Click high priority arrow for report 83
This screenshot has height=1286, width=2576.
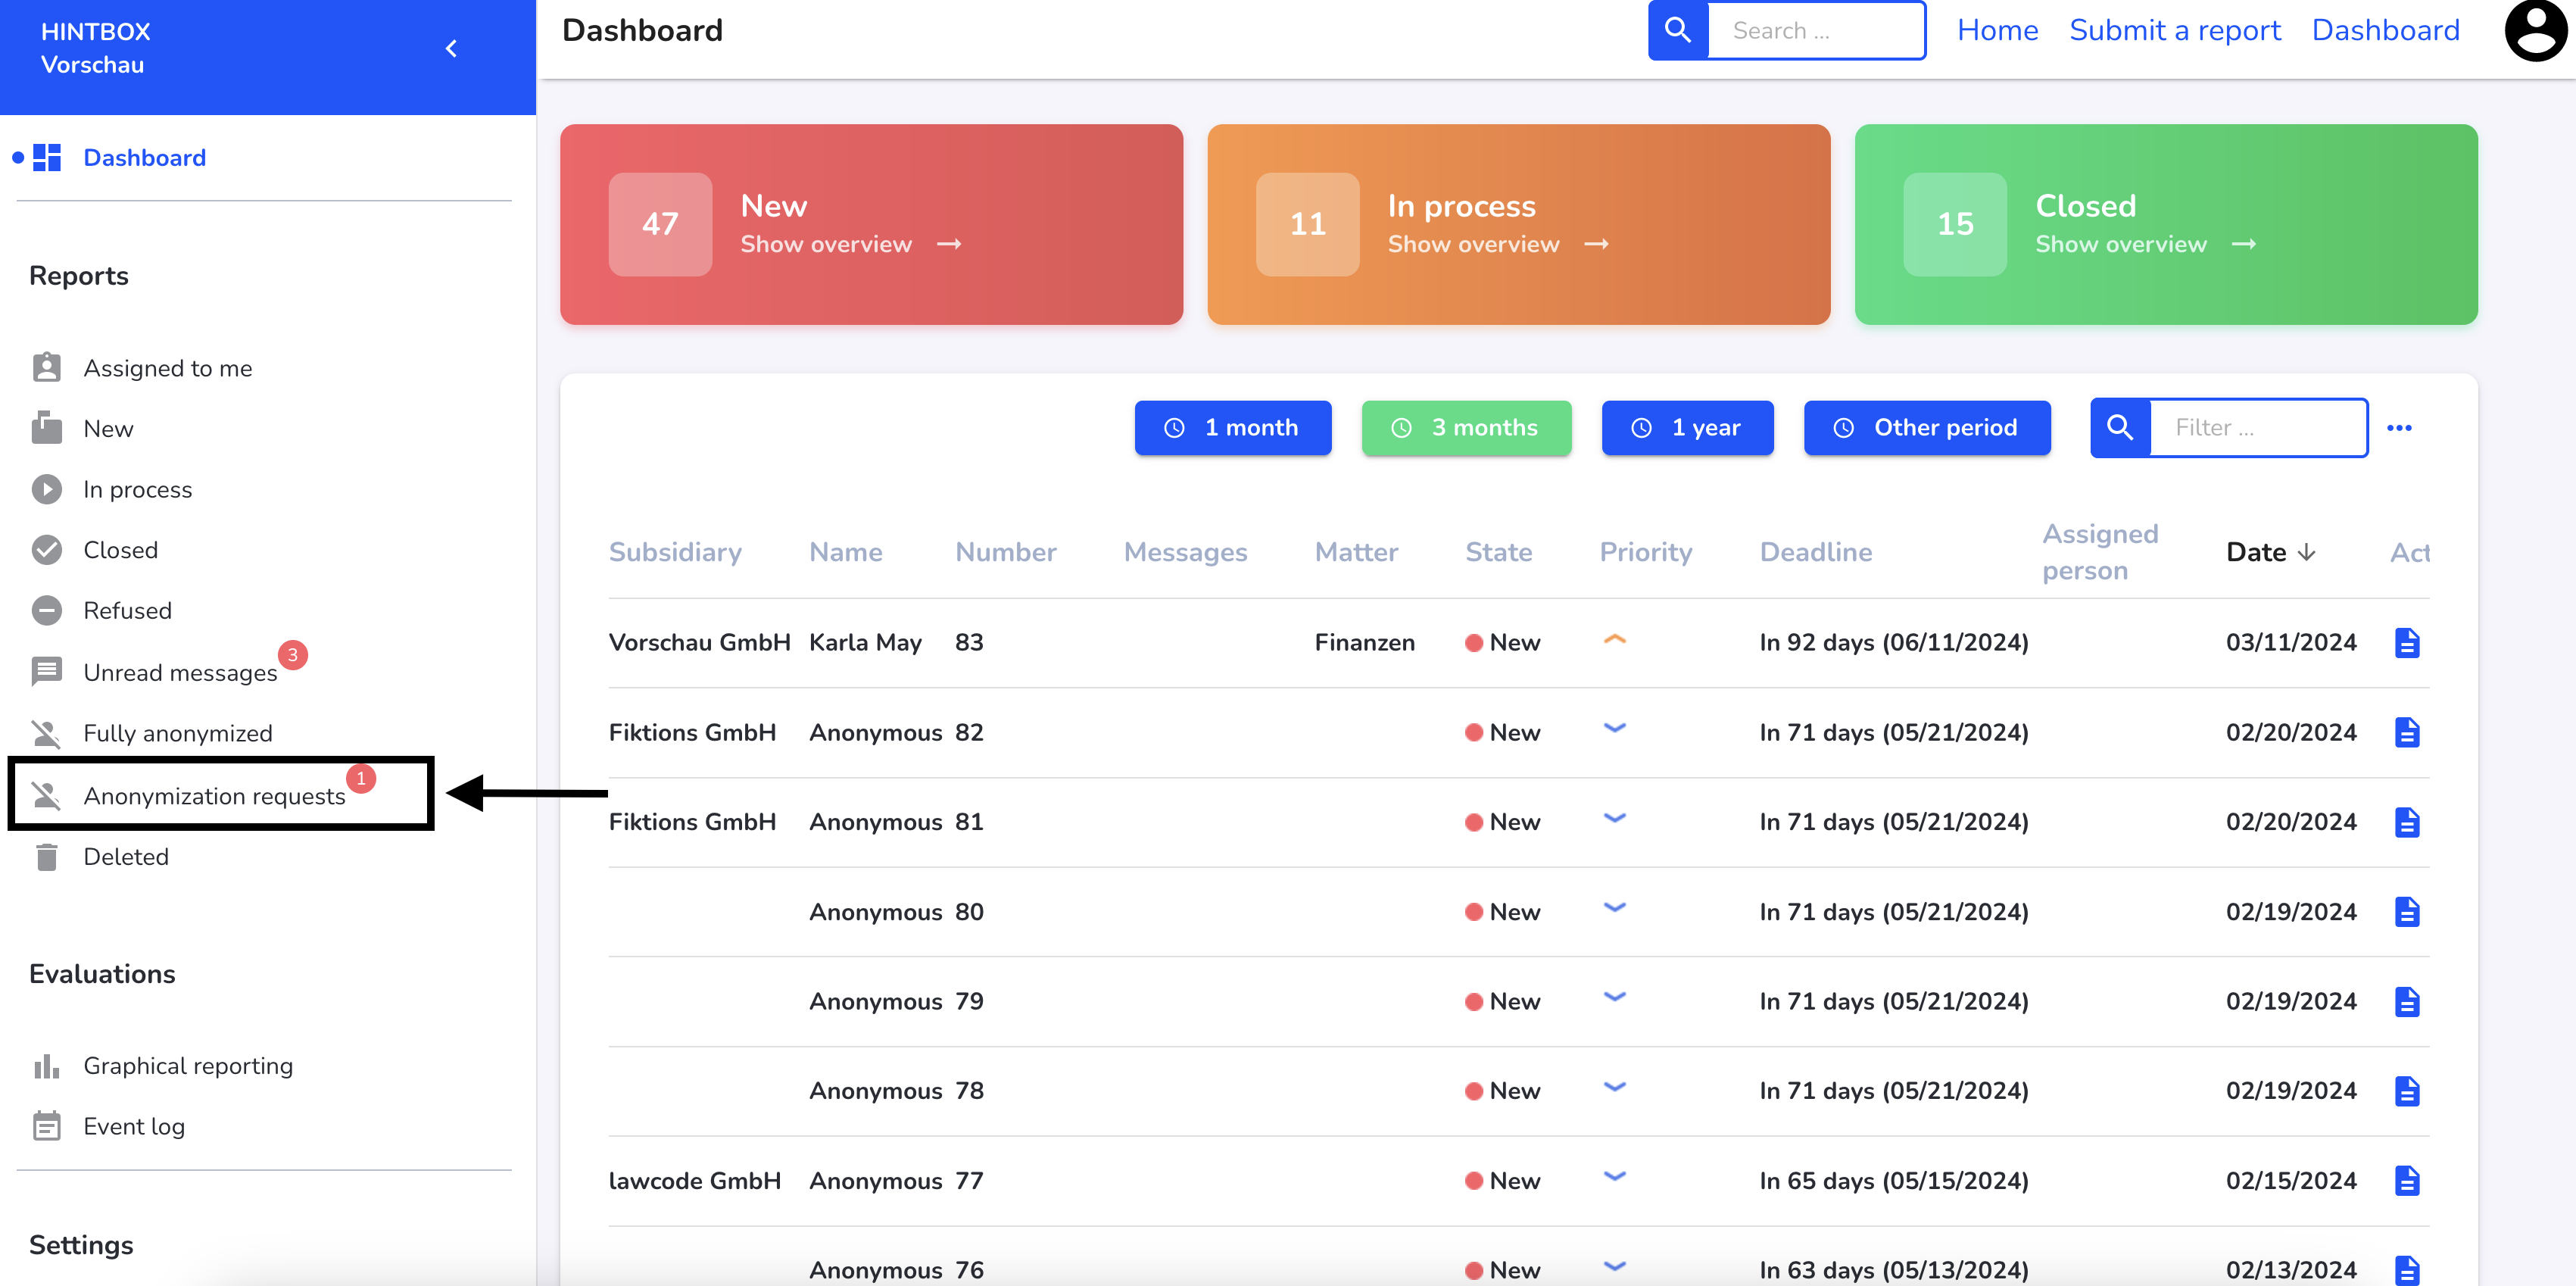click(x=1614, y=639)
